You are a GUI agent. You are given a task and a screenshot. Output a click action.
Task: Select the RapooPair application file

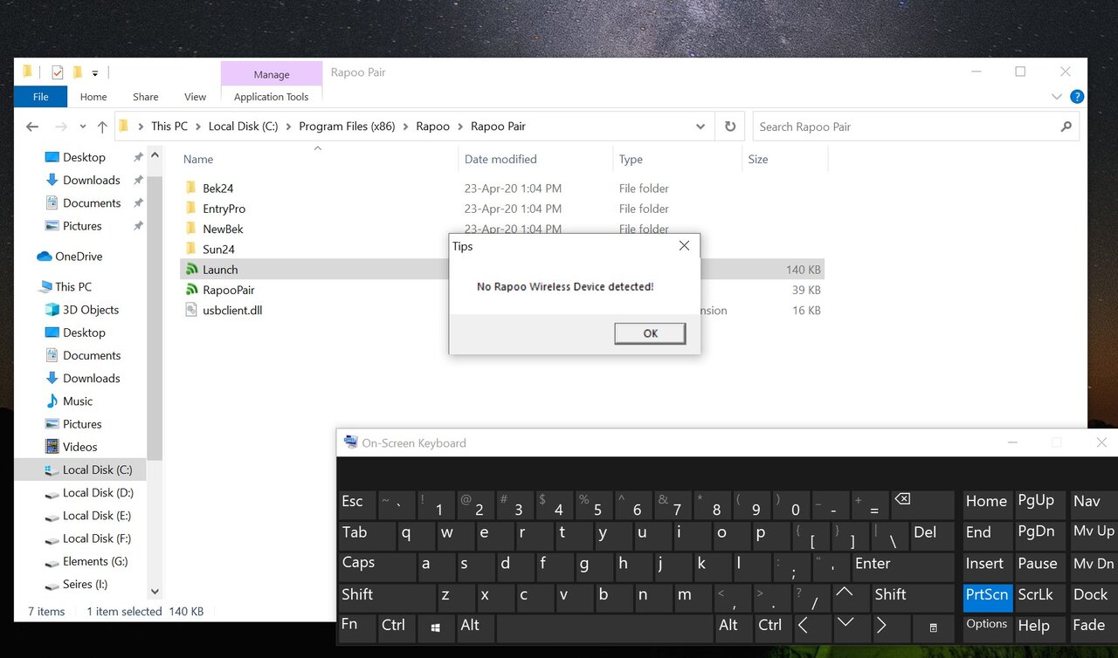pos(228,290)
